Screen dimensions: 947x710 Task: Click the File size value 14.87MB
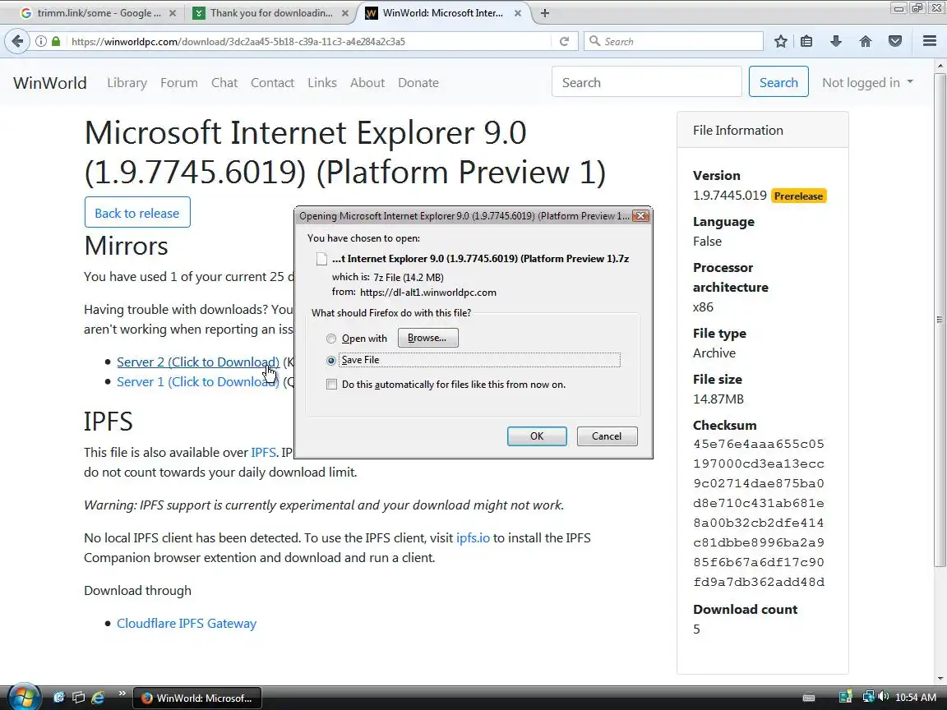point(718,399)
